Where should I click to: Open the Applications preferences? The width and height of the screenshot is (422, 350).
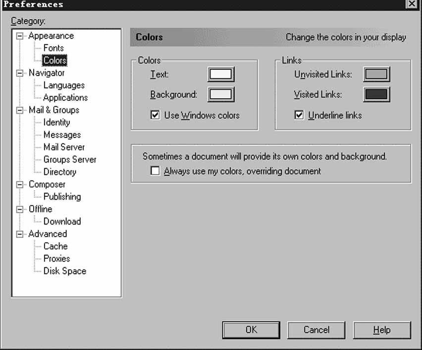tap(65, 98)
